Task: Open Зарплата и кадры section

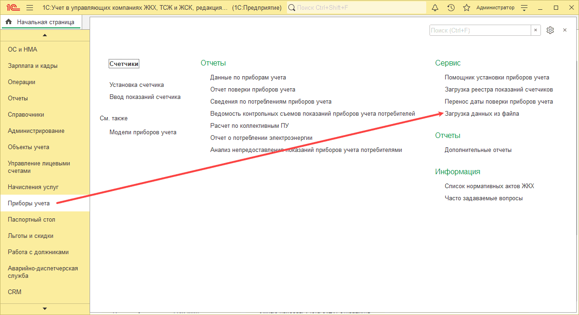Action: tap(33, 66)
